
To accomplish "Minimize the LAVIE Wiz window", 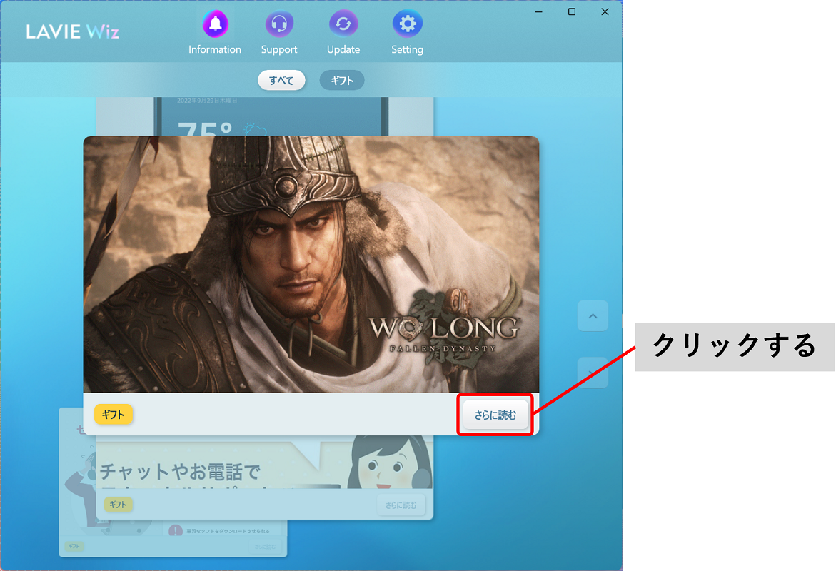I will (x=539, y=11).
